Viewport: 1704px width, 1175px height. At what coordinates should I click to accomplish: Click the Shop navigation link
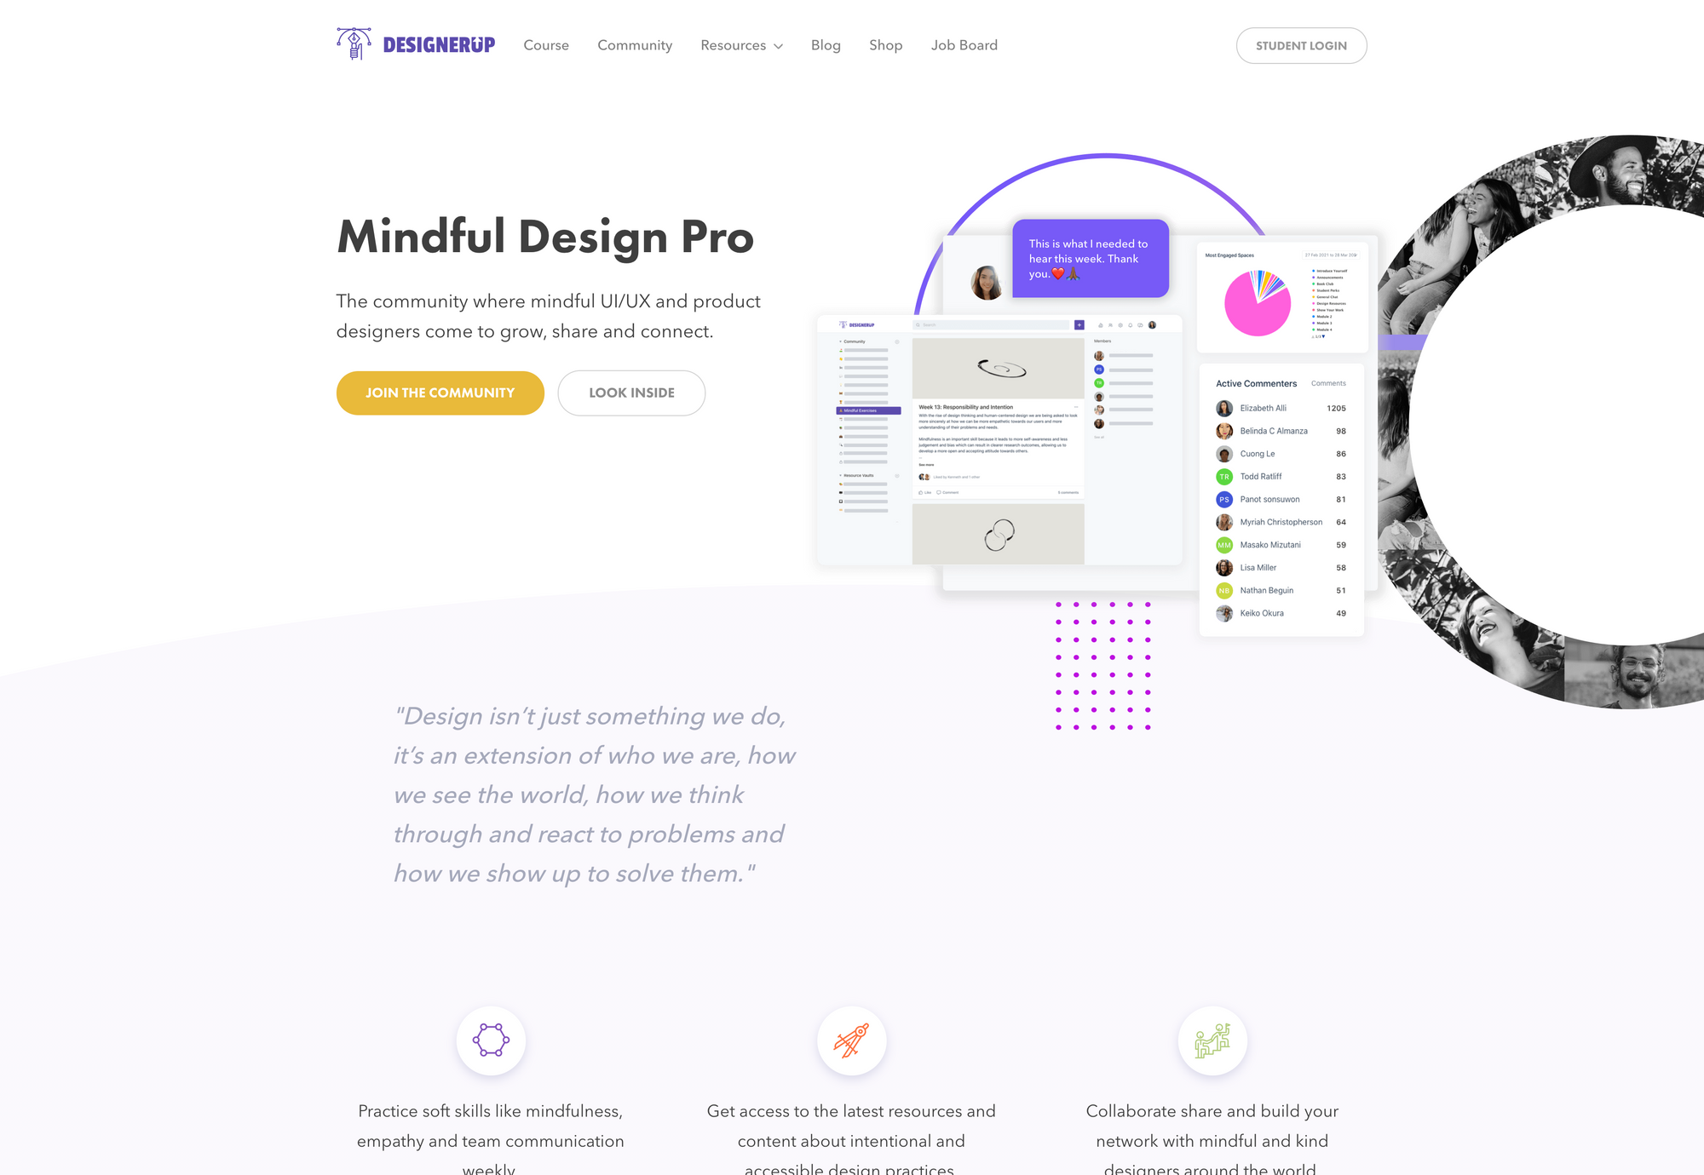click(886, 44)
